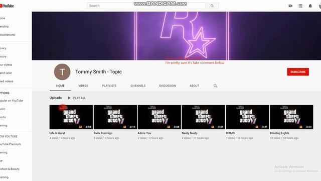Viewport: 321px width, 181px height.
Task: Click the Rockstar logo channel banner
Action: point(177,36)
